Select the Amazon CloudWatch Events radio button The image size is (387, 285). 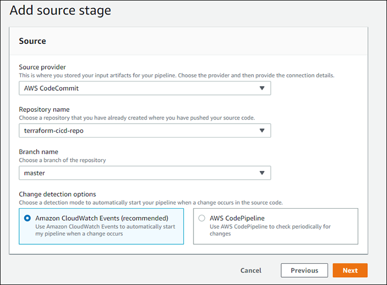pyautogui.click(x=27, y=218)
